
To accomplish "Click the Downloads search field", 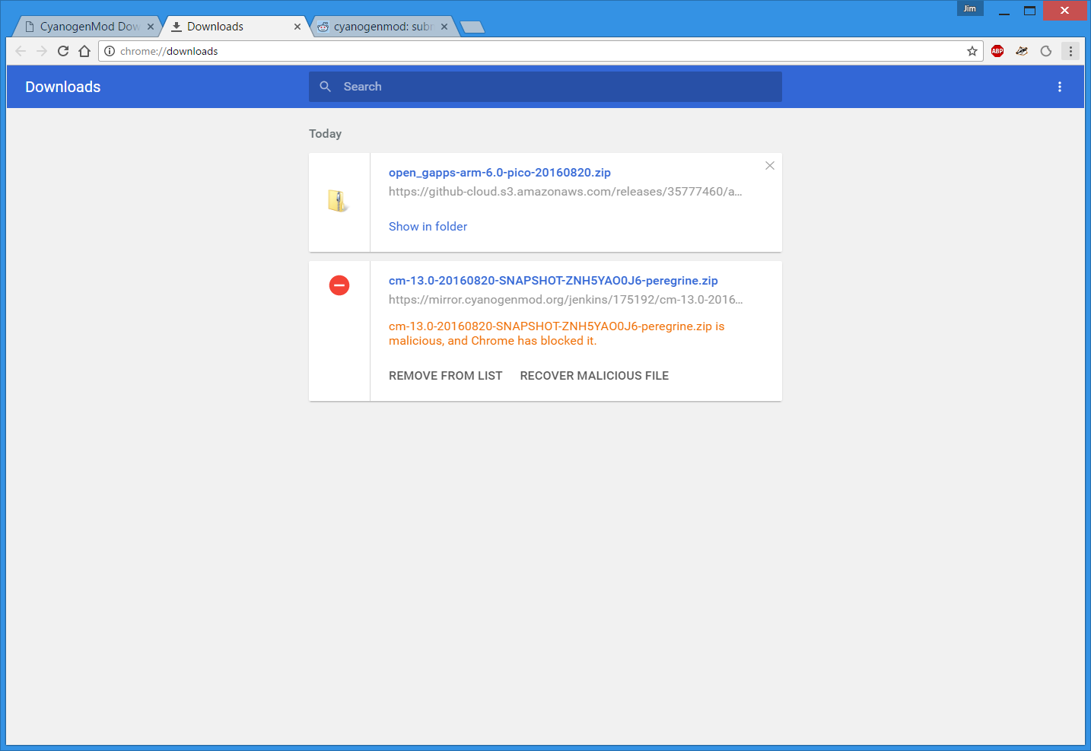I will click(545, 86).
